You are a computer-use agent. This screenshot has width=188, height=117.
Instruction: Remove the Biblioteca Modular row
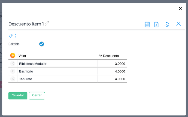coord(13,64)
